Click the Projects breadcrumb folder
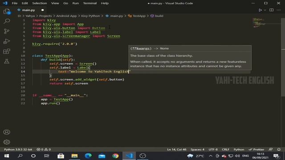The height and width of the screenshot is (160, 285). 45,16
